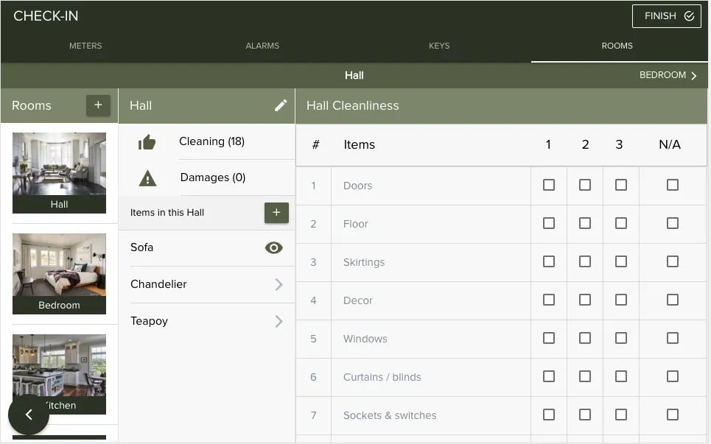Viewport: 711px width, 444px height.
Task: Check rating 2 for Doors
Action: point(585,185)
